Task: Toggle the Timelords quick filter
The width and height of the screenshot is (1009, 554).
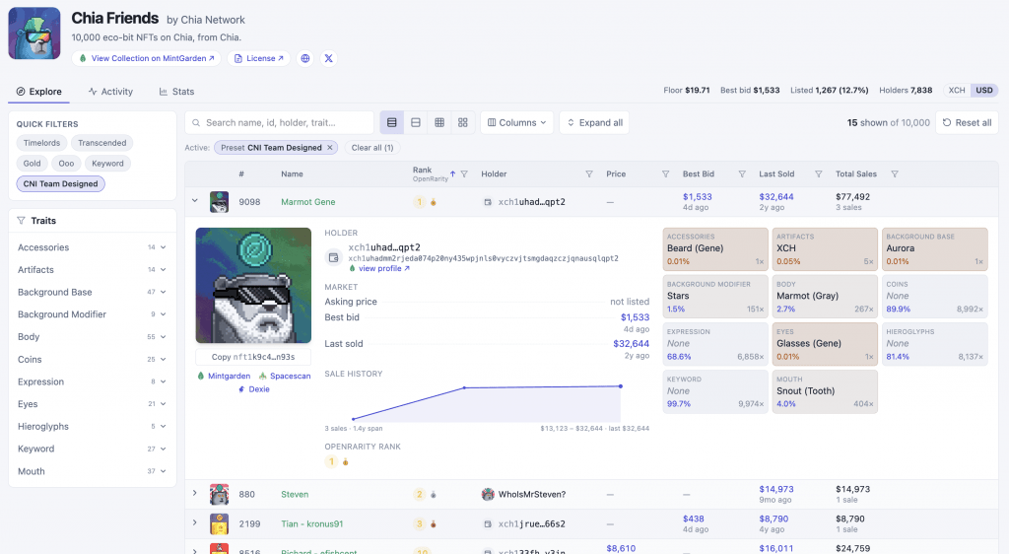Action: click(41, 143)
